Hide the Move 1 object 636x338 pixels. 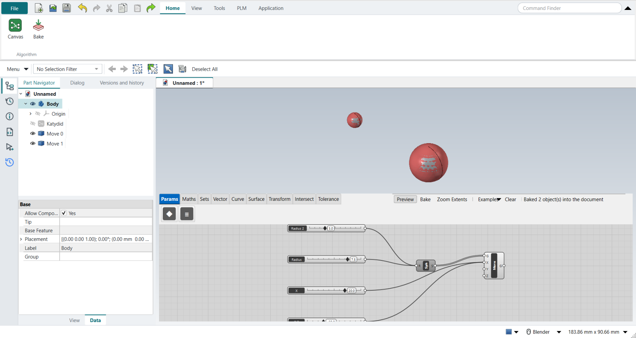pyautogui.click(x=33, y=144)
